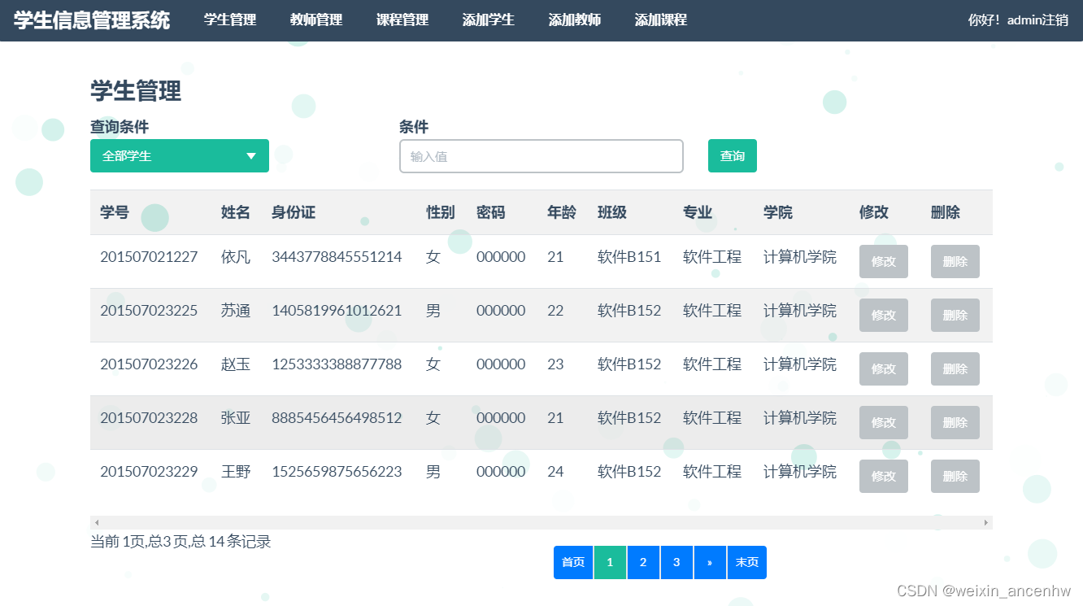Image resolution: width=1083 pixels, height=606 pixels.
Task: Click the 年龄 column header
Action: click(x=562, y=213)
